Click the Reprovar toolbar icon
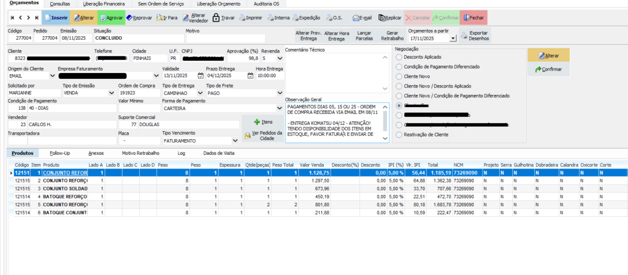Image resolution: width=628 pixels, height=275 pixels. click(139, 18)
